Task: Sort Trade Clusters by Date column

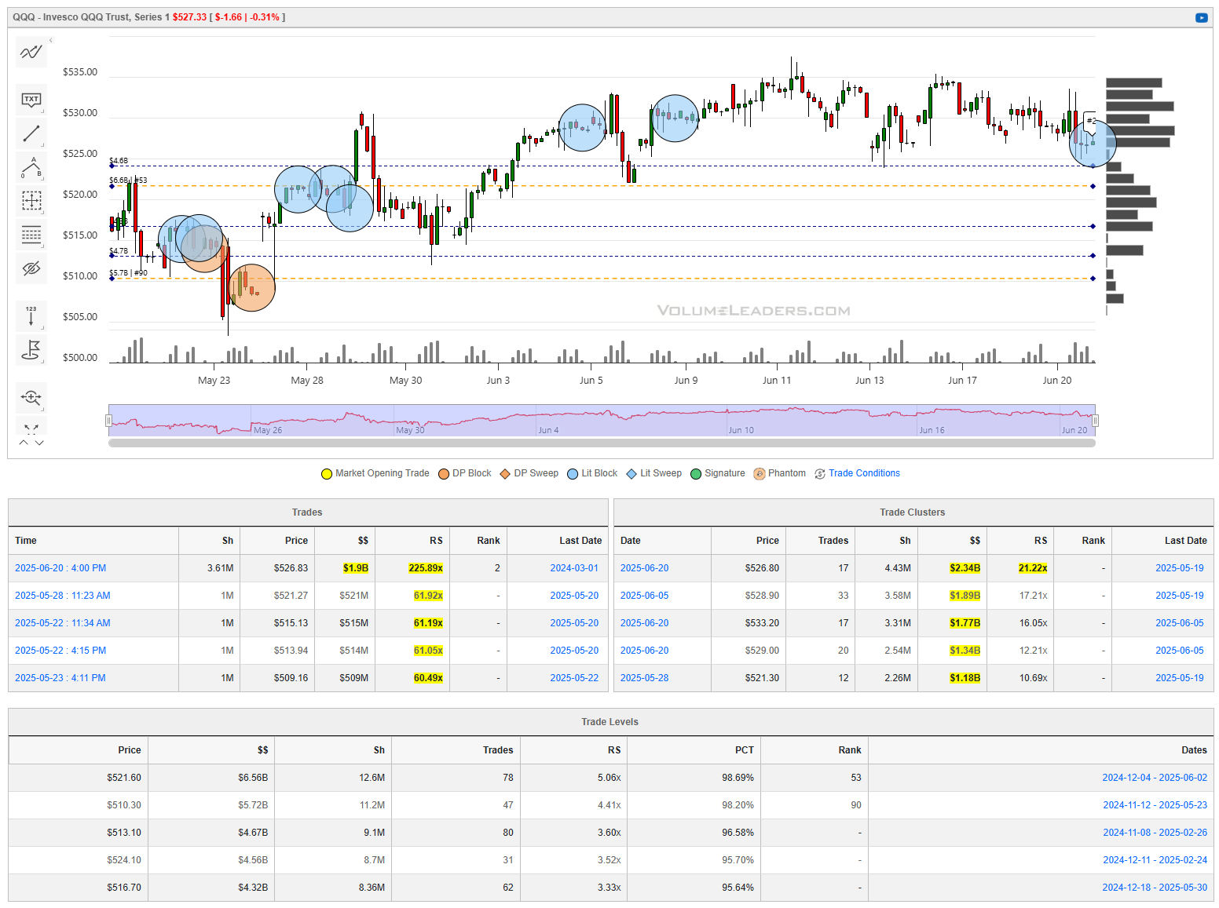Action: click(x=662, y=541)
